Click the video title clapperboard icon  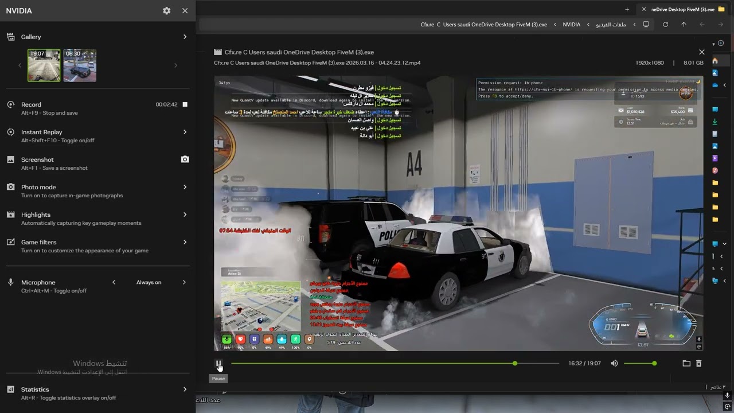coord(218,52)
